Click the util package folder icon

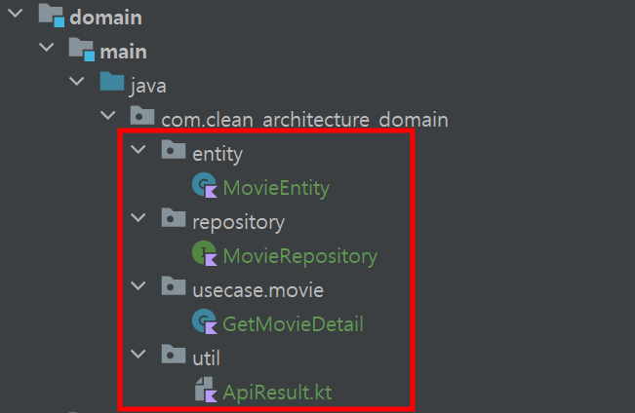pos(174,355)
